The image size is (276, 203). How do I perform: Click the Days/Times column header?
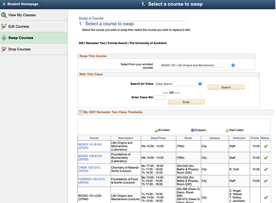(158, 138)
